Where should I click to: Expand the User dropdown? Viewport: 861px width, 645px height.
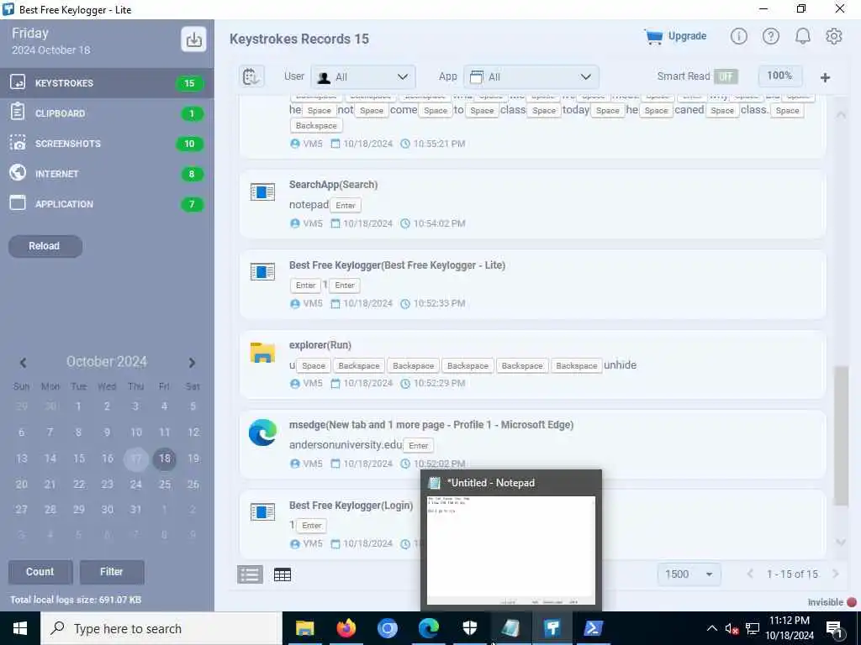[363, 76]
